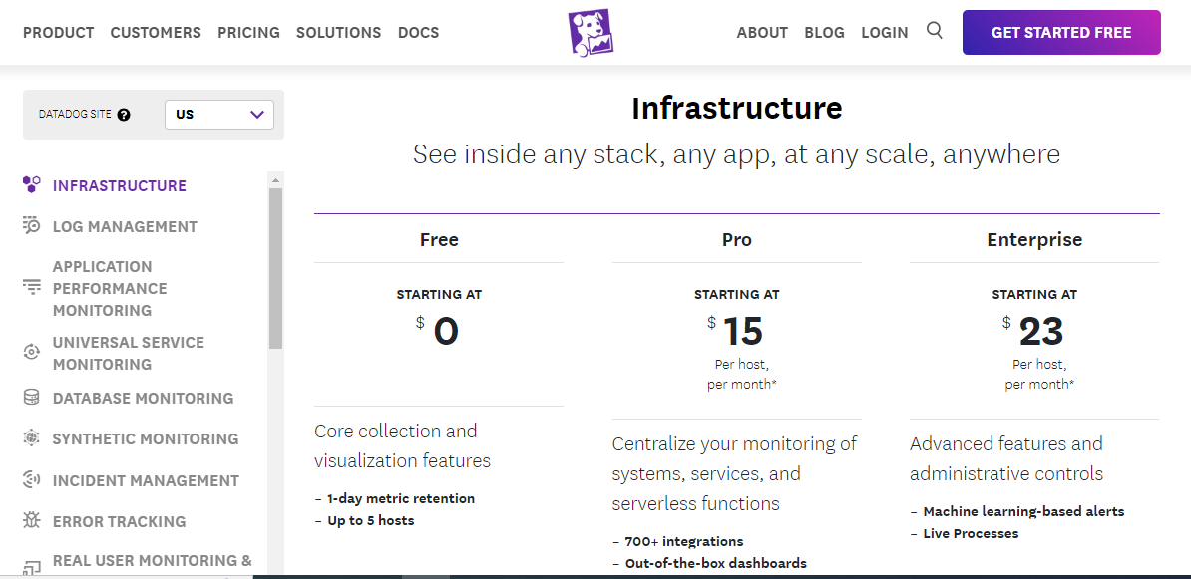Screen dimensions: 1191x579
Task: Select LOG MANAGEMENT in the sidebar
Action: click(125, 227)
